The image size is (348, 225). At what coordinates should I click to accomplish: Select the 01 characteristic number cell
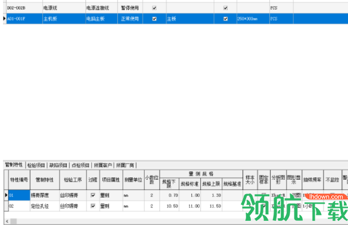pos(19,195)
